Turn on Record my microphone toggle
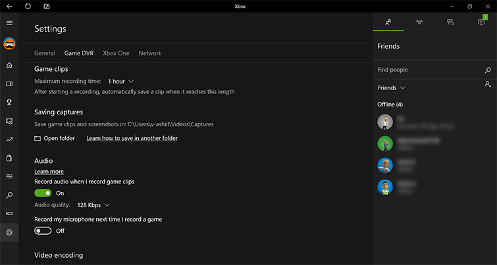497x265 pixels. point(43,231)
